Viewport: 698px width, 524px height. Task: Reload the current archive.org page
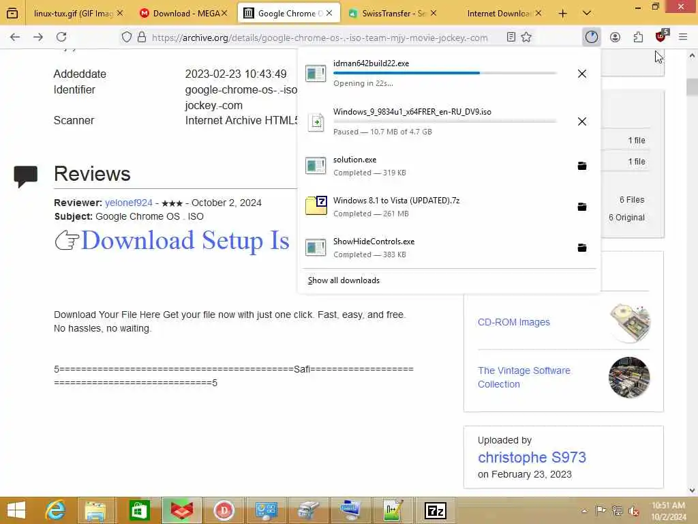pos(61,37)
